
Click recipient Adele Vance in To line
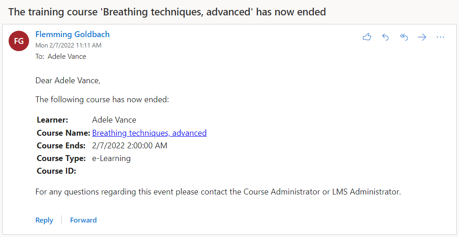(67, 57)
